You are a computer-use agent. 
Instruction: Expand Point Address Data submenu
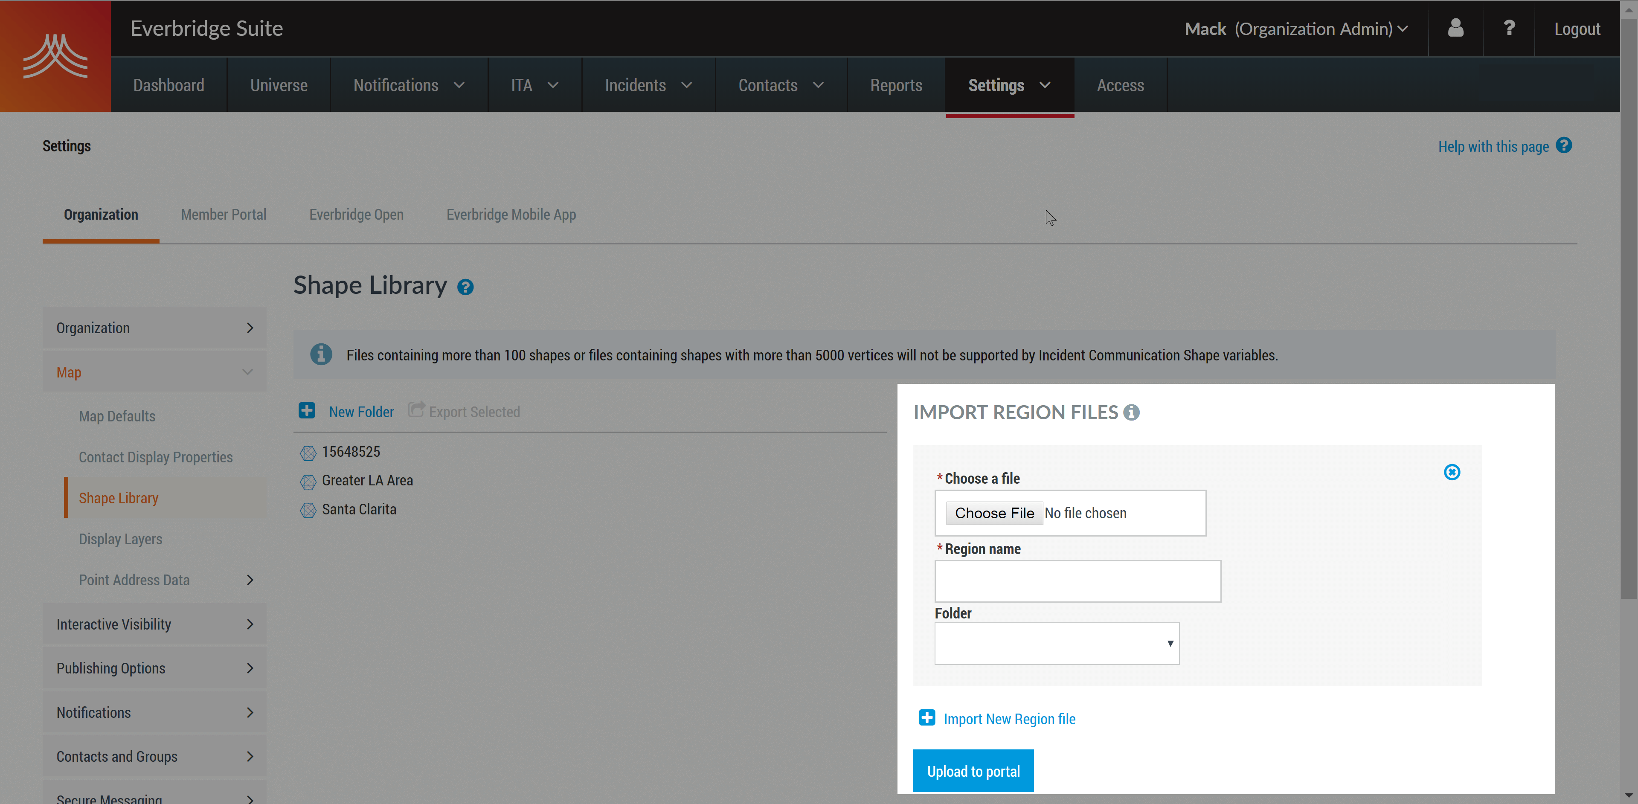[250, 580]
